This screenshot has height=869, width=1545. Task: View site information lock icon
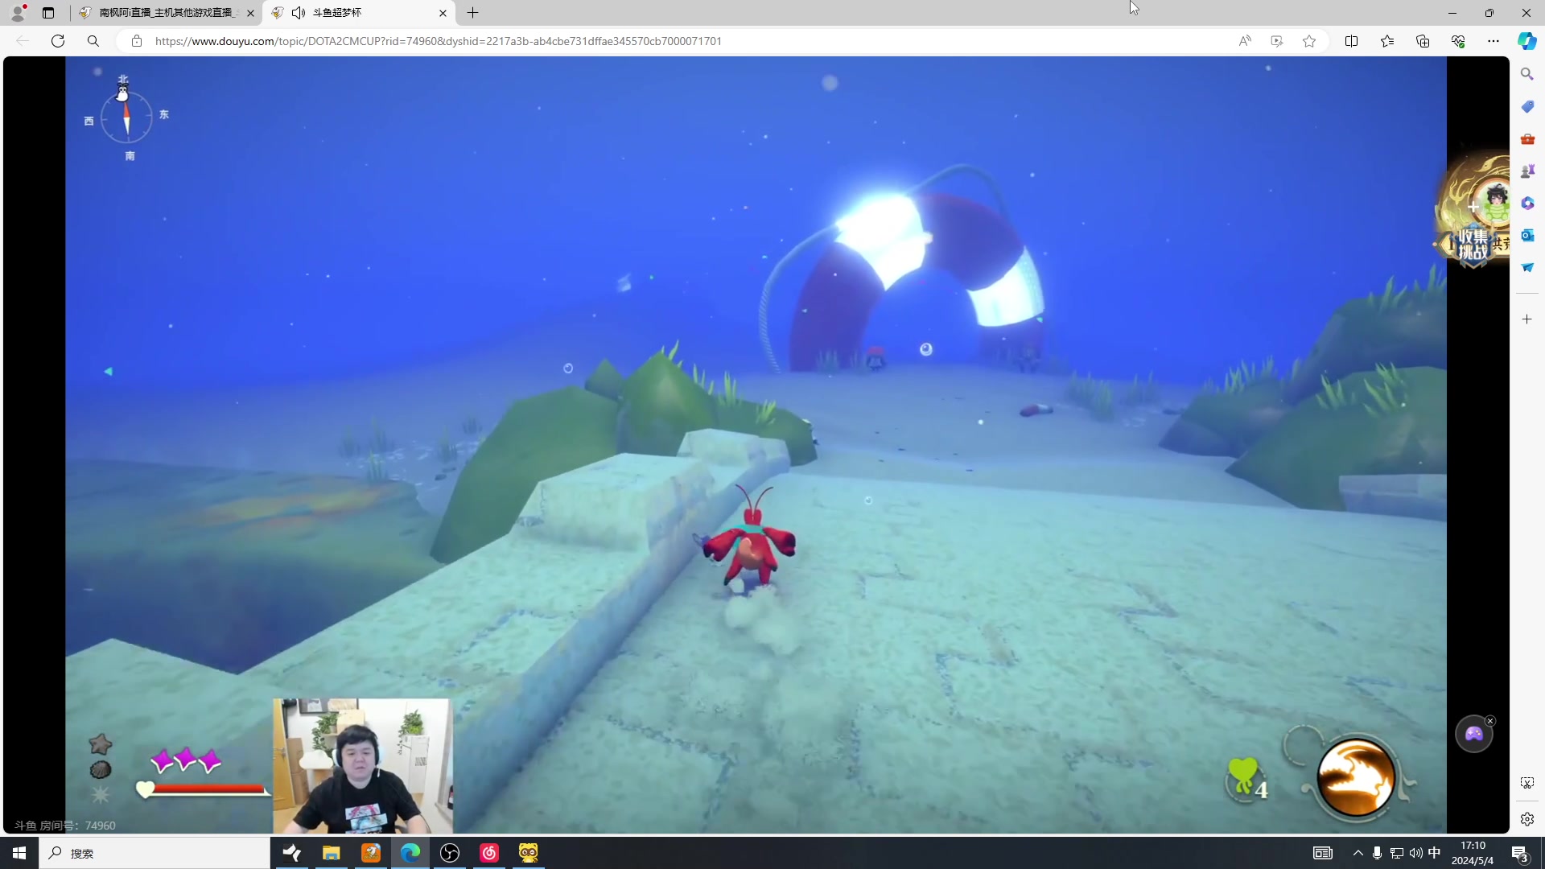[137, 41]
